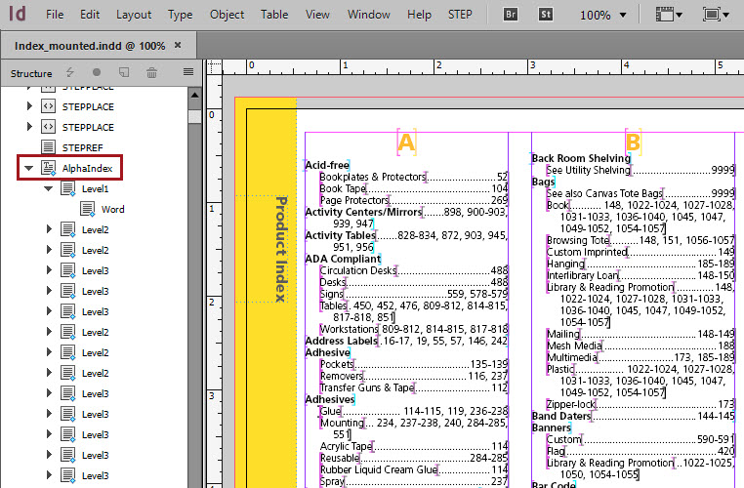Open the Table menu

coord(274,15)
